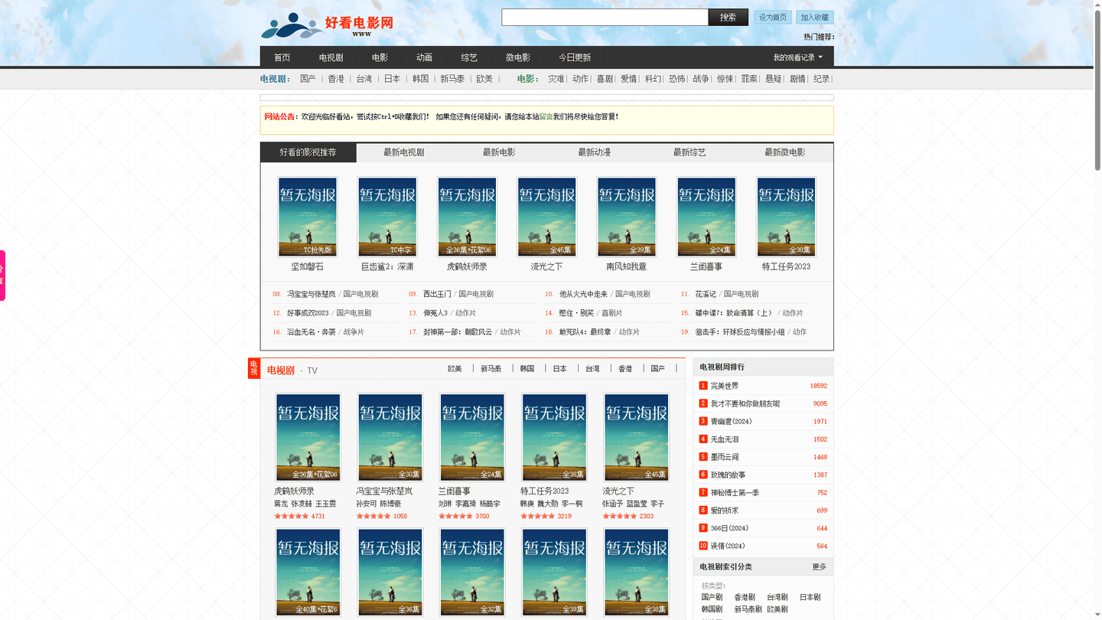Click 伸冤人3 list link
The width and height of the screenshot is (1102, 620).
pyautogui.click(x=435, y=313)
